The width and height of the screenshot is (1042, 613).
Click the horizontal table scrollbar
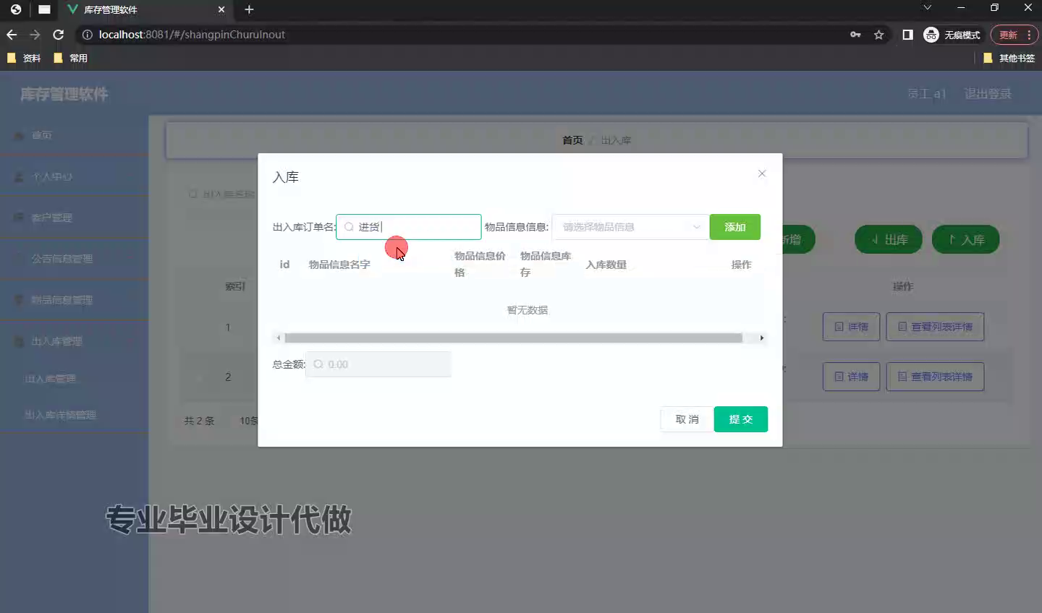pos(513,338)
